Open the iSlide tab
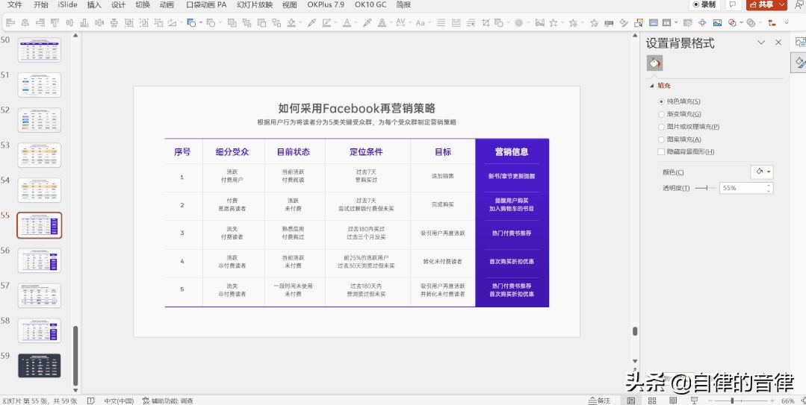This screenshot has height=405, width=806. (x=67, y=4)
